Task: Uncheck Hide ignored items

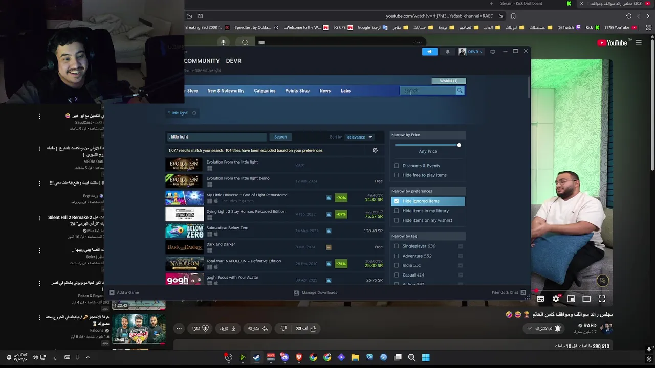Action: point(396,201)
